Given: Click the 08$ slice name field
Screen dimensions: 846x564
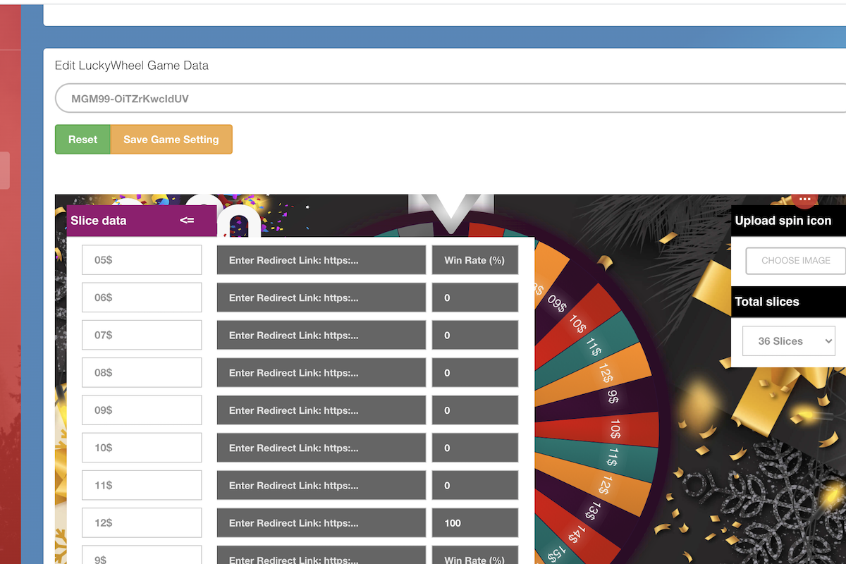Looking at the screenshot, I should tap(142, 372).
